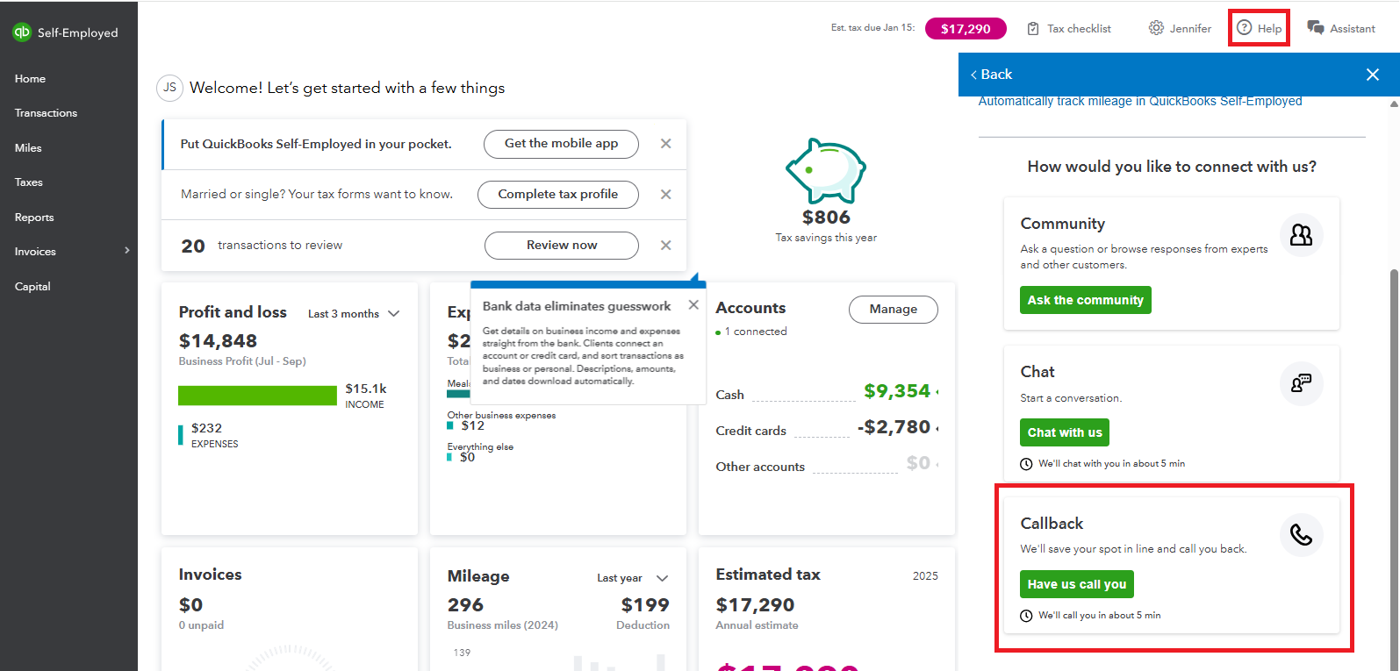1400x671 pixels.
Task: Open the Reports sidebar item
Action: coord(34,218)
